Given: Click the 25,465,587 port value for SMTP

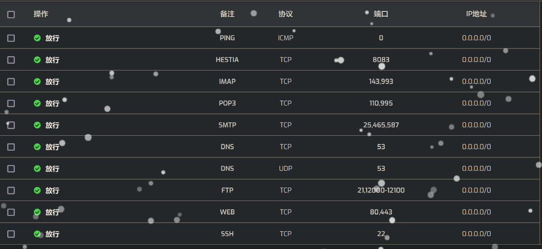Looking at the screenshot, I should click(381, 125).
